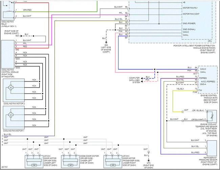
Task: Select the GRN/RED wire label
Action: 27,10
